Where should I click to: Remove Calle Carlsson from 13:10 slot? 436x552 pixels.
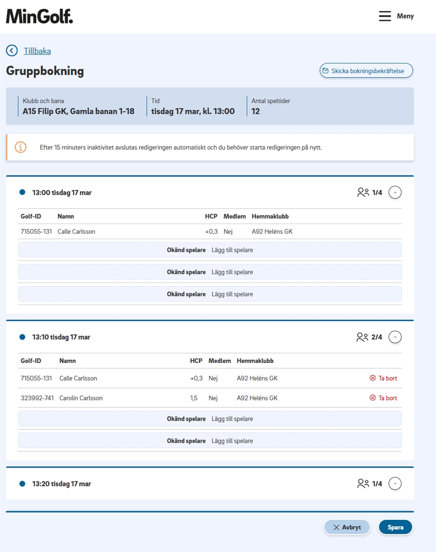pyautogui.click(x=383, y=378)
